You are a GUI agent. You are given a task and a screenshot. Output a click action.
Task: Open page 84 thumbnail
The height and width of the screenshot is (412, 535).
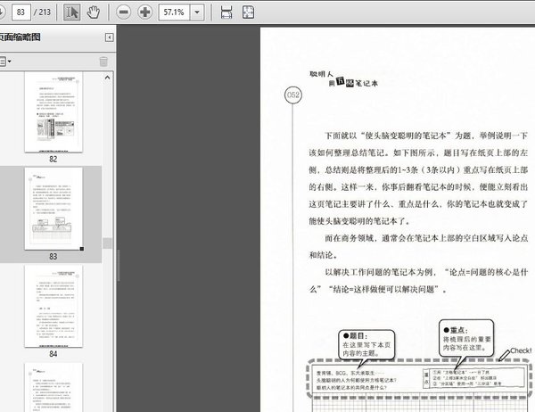(53, 306)
